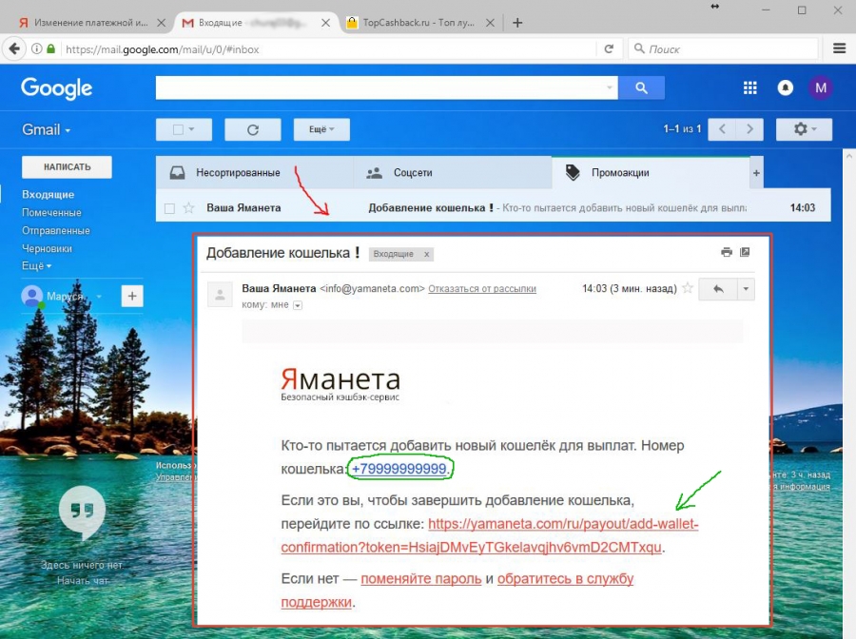Star the opened email near 14:03

click(688, 288)
